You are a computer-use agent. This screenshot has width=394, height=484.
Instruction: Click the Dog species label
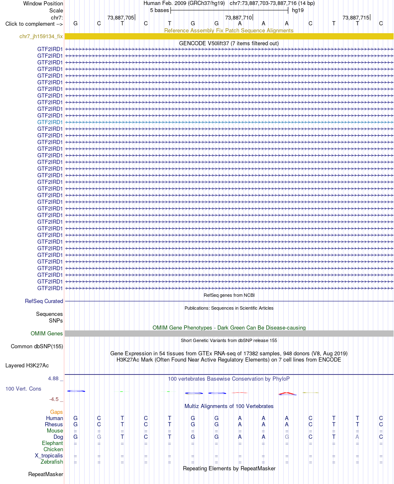tap(58, 437)
